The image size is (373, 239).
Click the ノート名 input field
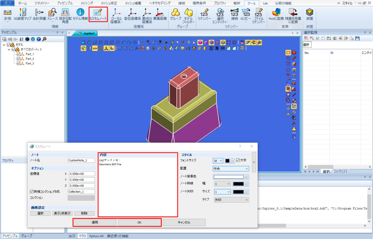(x=81, y=160)
